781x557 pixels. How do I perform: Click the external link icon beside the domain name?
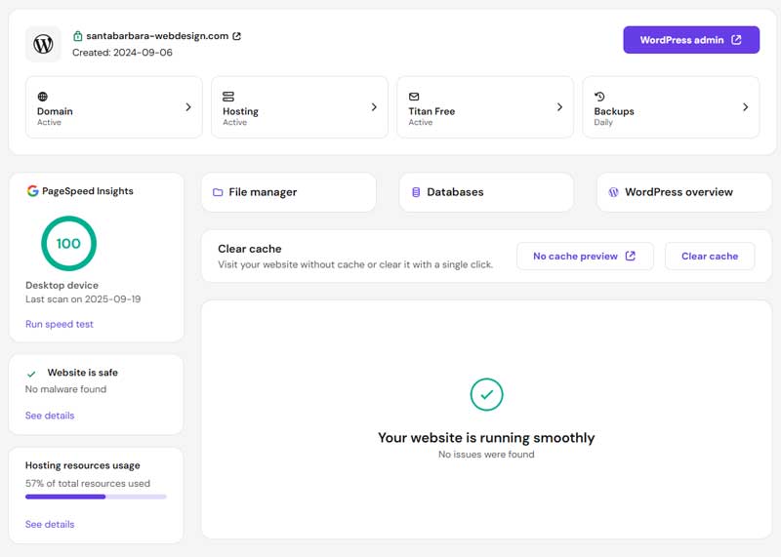point(237,36)
